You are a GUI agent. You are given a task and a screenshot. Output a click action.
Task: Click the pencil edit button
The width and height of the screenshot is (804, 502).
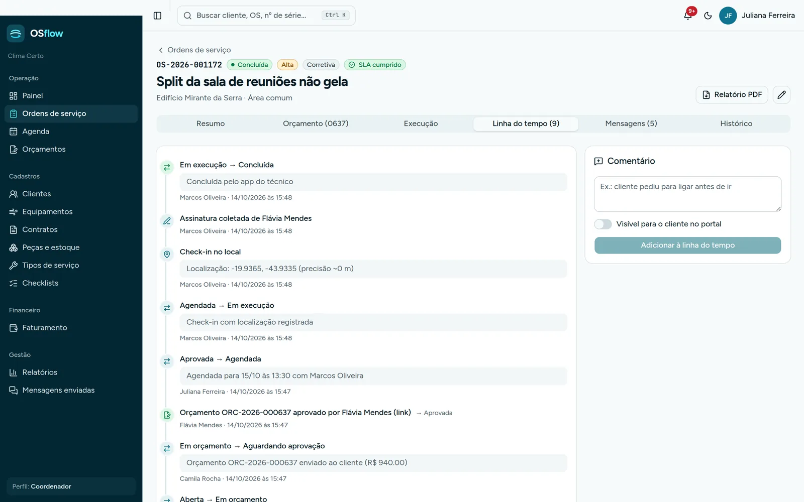(x=781, y=94)
